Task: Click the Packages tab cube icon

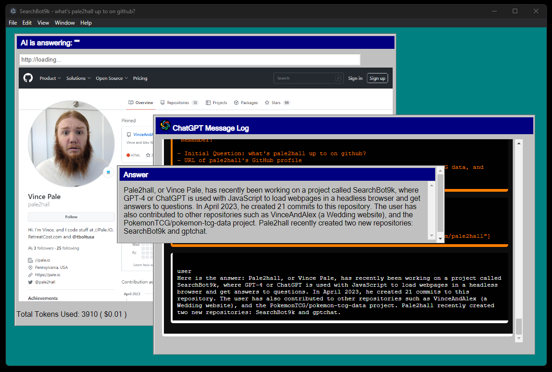Action: pos(237,103)
